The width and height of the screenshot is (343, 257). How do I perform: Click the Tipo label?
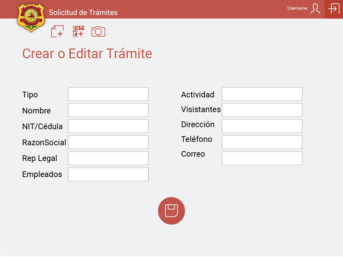30,95
